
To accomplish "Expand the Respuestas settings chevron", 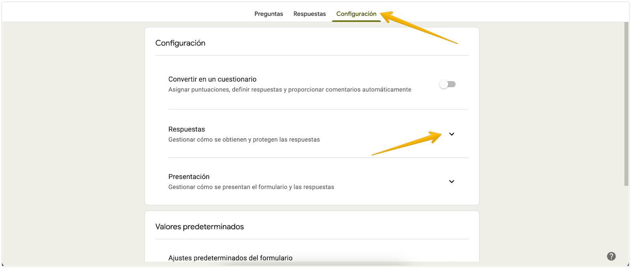I will click(x=452, y=134).
